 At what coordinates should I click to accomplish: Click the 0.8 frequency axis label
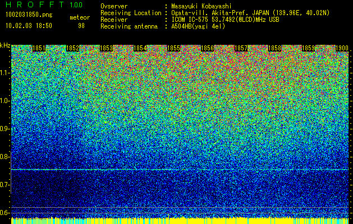(5, 157)
